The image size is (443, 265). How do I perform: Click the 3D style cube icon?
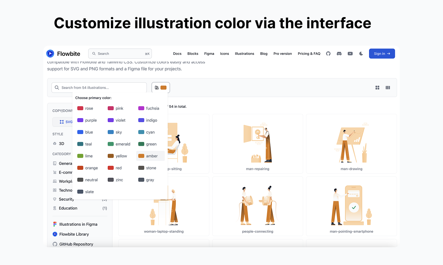[55, 143]
